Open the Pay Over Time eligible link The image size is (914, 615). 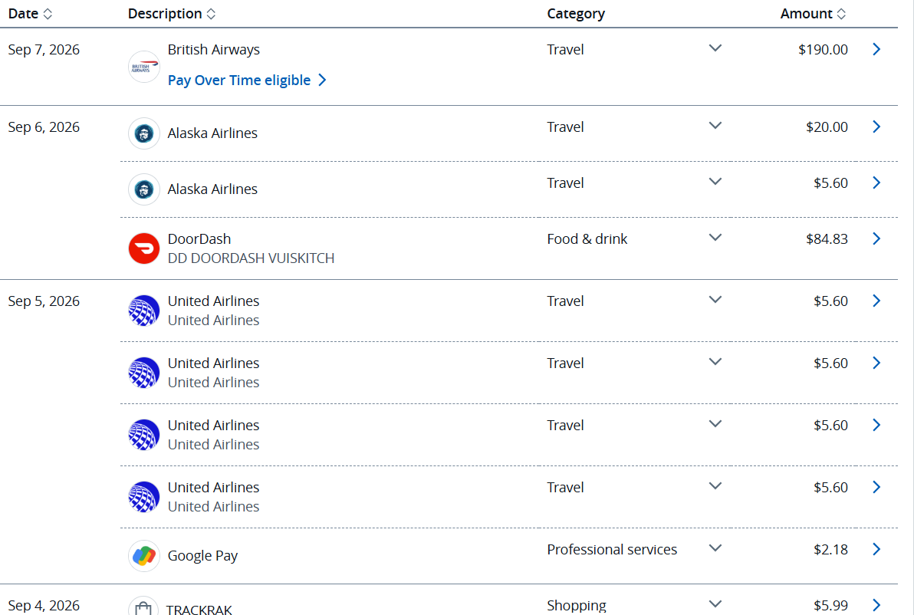point(247,80)
